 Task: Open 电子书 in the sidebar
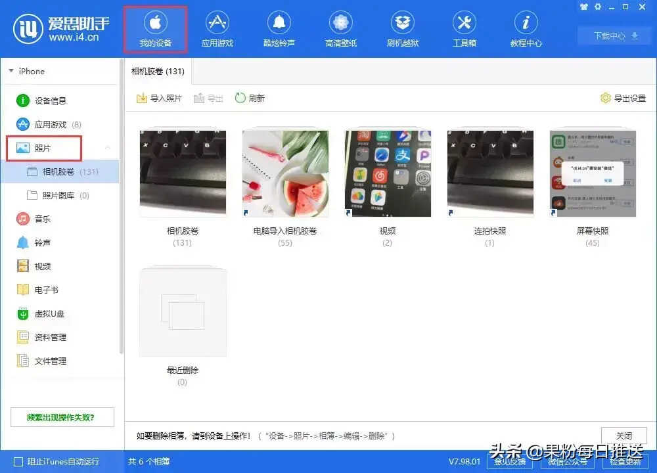coord(37,290)
